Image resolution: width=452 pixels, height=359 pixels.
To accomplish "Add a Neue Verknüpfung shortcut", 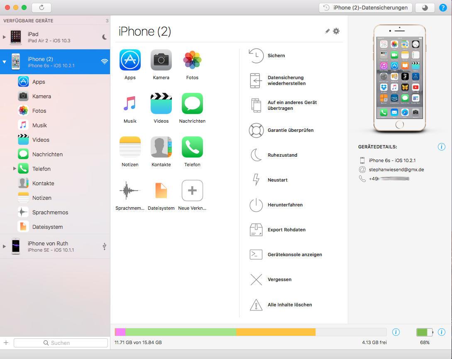I will coord(192,190).
